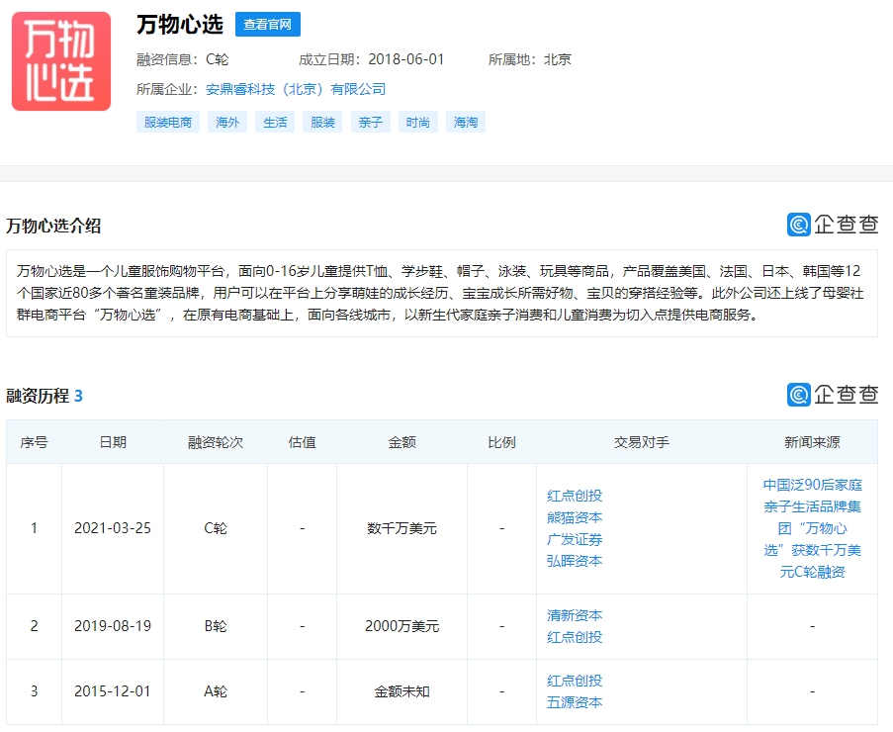This screenshot has width=893, height=732.
Task: Click 红点创投 in the C轮 row
Action: tap(575, 496)
